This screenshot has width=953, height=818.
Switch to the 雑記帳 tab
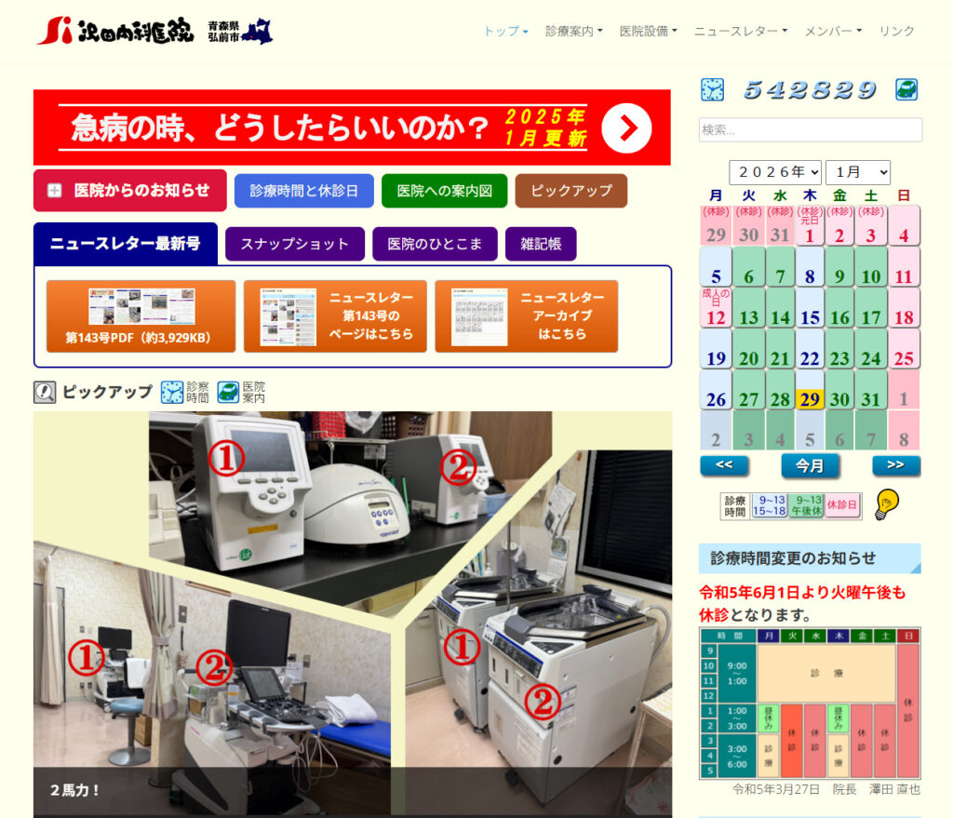click(541, 244)
